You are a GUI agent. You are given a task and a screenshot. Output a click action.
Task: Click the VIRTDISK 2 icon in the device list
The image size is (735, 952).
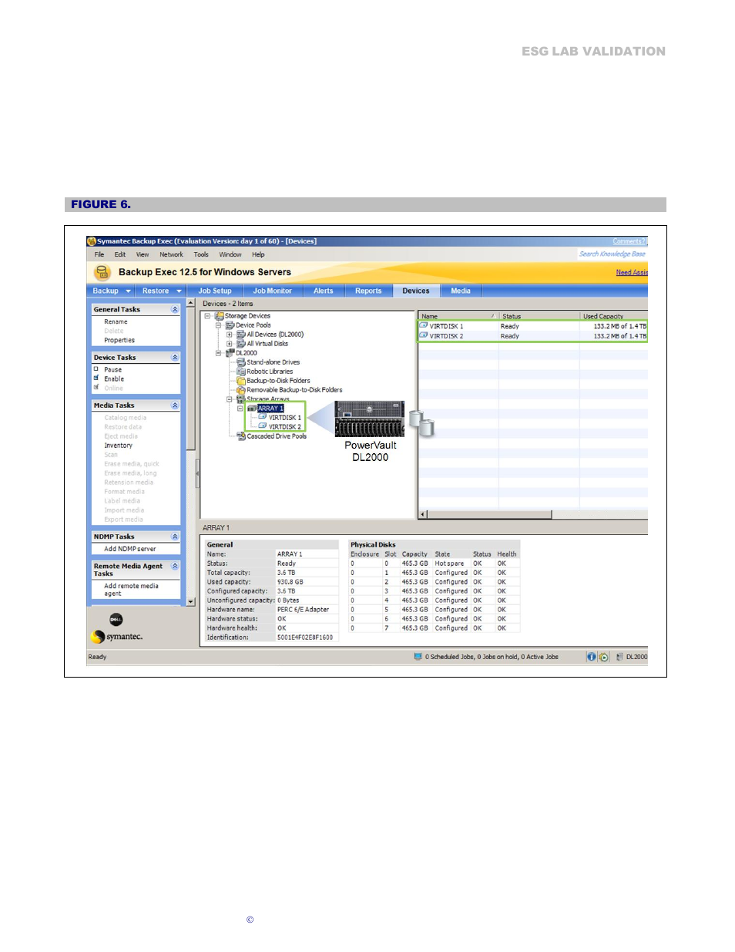pyautogui.click(x=423, y=335)
